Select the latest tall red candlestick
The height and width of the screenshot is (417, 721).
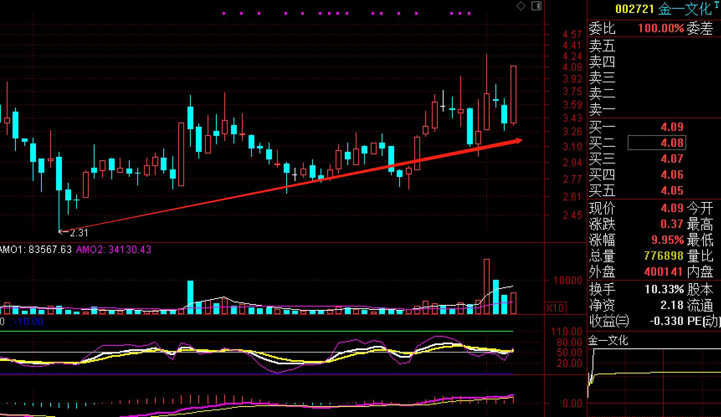coord(513,95)
